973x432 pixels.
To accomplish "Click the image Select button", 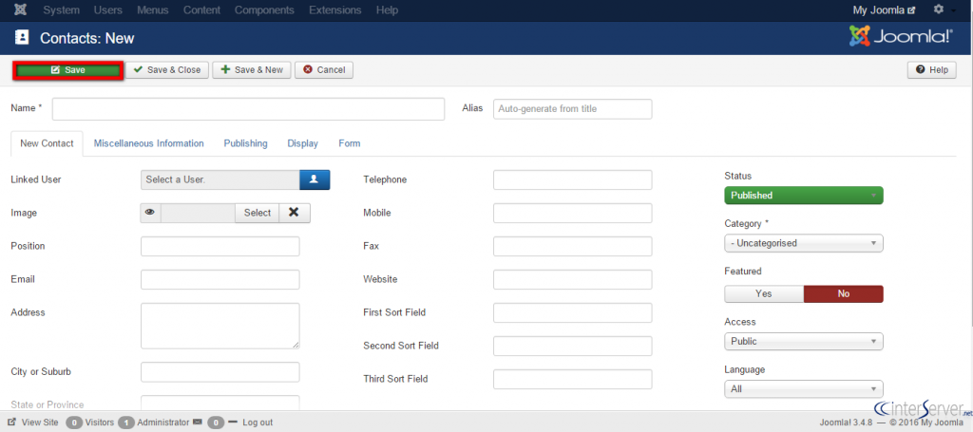I will pyautogui.click(x=257, y=213).
